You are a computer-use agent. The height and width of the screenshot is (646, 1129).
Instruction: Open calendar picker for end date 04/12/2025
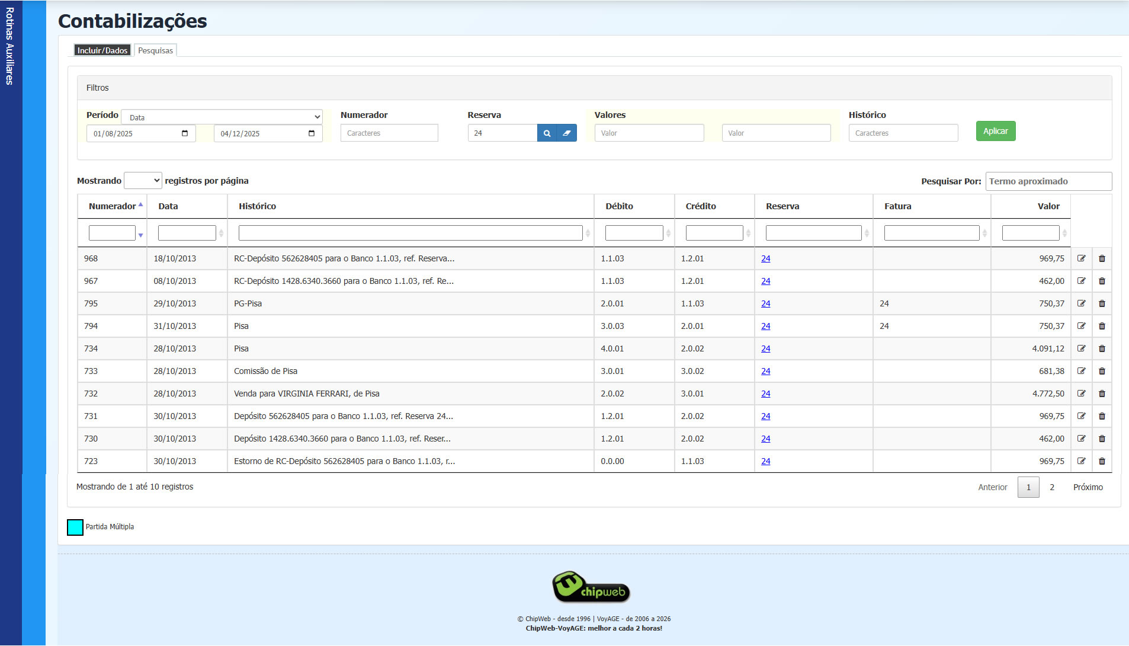(x=312, y=133)
